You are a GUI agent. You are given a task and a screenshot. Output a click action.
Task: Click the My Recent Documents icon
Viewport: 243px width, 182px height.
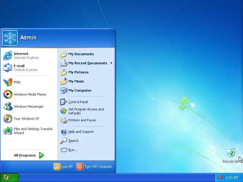[63, 63]
